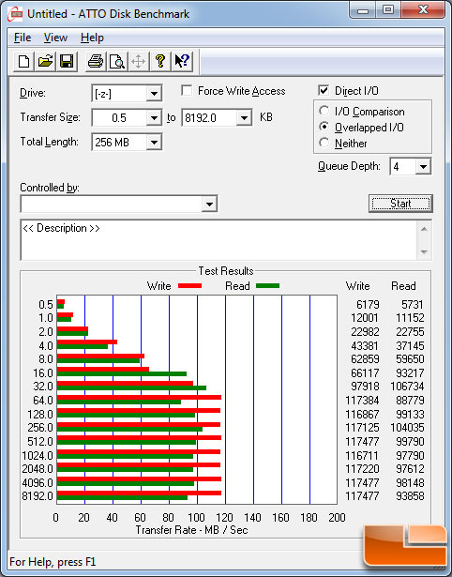This screenshot has width=452, height=577.
Task: Expand the Total Length dropdown
Action: coord(154,142)
